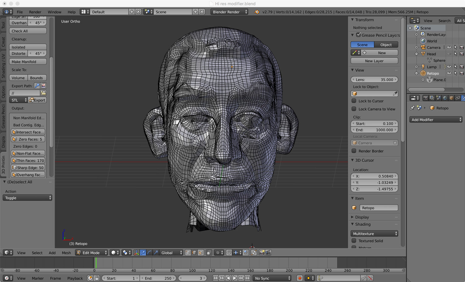Image resolution: width=465 pixels, height=282 pixels.
Task: Click the OpenGL render camera icon
Action: [262, 253]
